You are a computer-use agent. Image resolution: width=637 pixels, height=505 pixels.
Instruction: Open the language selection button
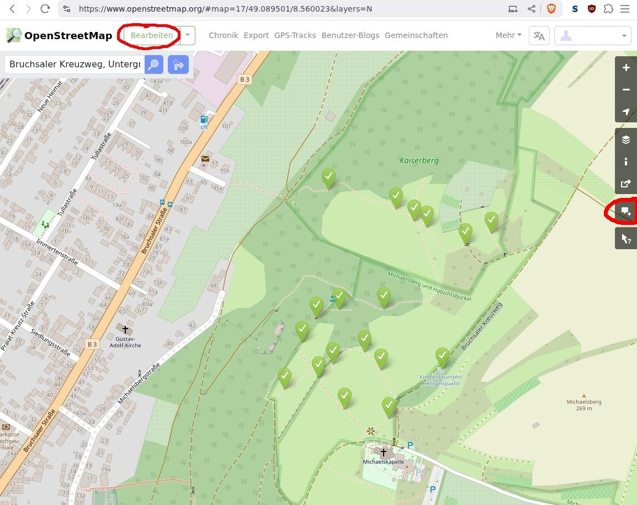[x=539, y=36]
